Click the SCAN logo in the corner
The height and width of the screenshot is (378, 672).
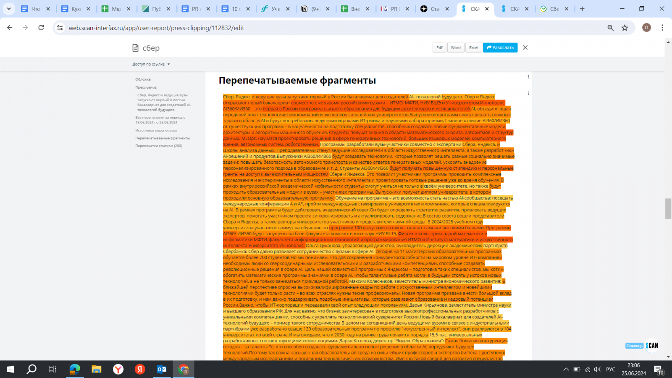point(652,346)
